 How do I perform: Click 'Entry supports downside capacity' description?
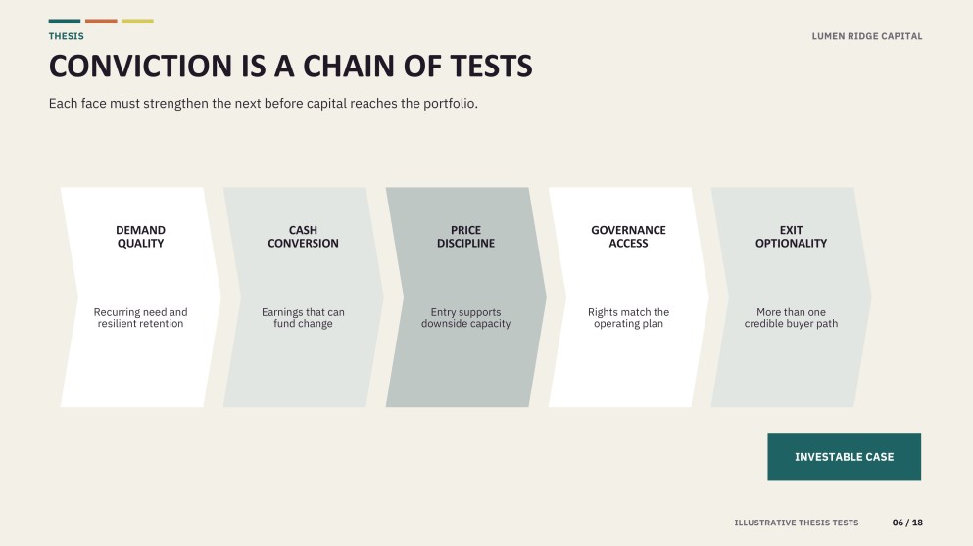point(466,318)
